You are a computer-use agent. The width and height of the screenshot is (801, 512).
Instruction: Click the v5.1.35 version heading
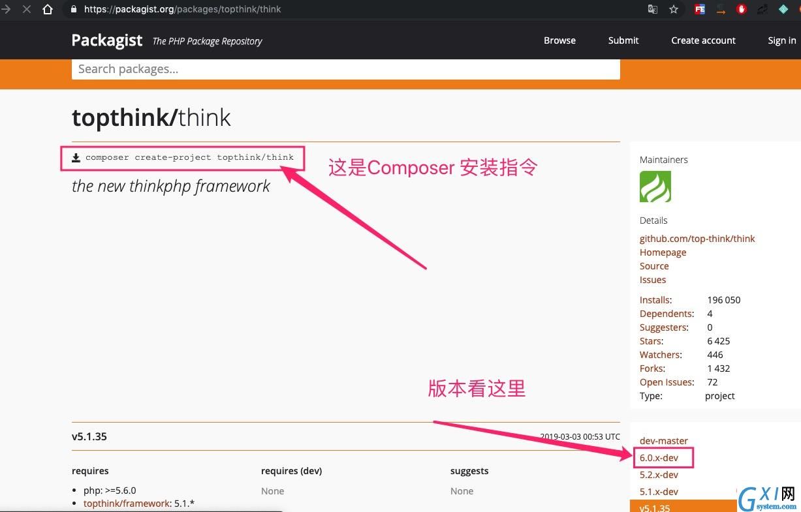(89, 436)
